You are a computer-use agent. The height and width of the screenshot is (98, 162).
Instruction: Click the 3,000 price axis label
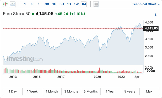[x=149, y=47]
